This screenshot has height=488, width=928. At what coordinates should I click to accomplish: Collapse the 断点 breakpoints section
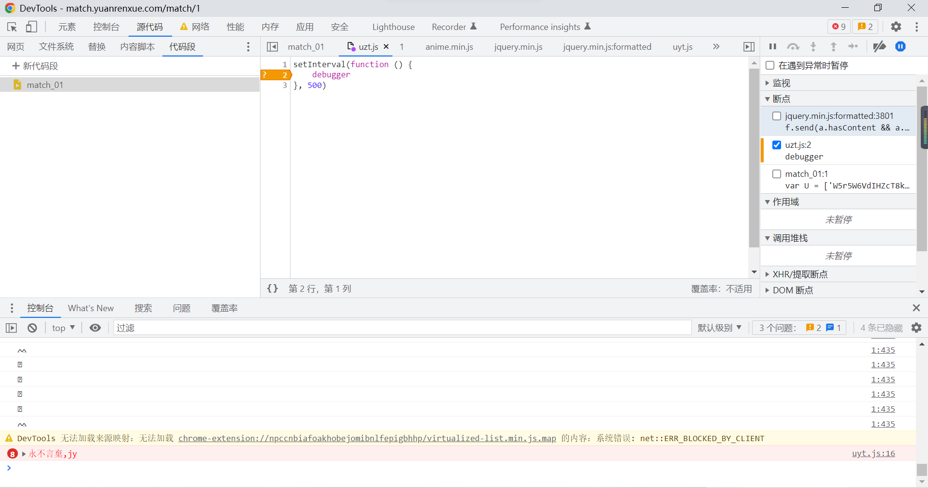[839, 99]
